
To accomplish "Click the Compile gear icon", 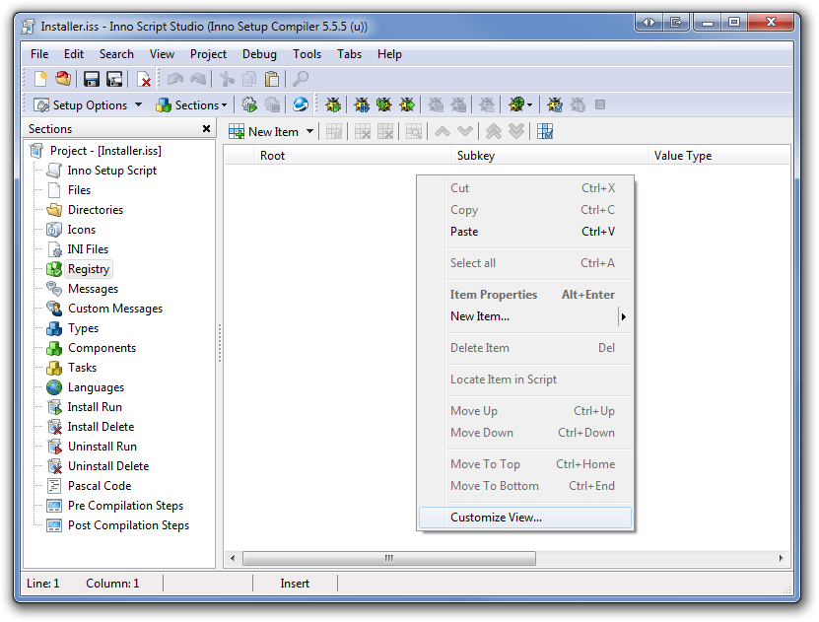I will coord(249,104).
